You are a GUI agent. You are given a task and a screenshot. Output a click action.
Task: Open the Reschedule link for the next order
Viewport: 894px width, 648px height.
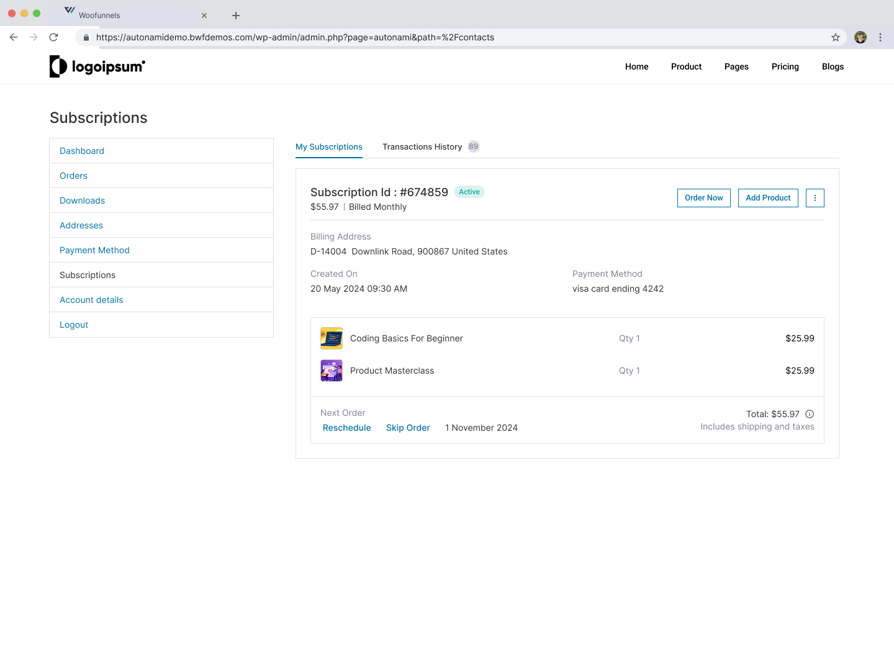[346, 428]
